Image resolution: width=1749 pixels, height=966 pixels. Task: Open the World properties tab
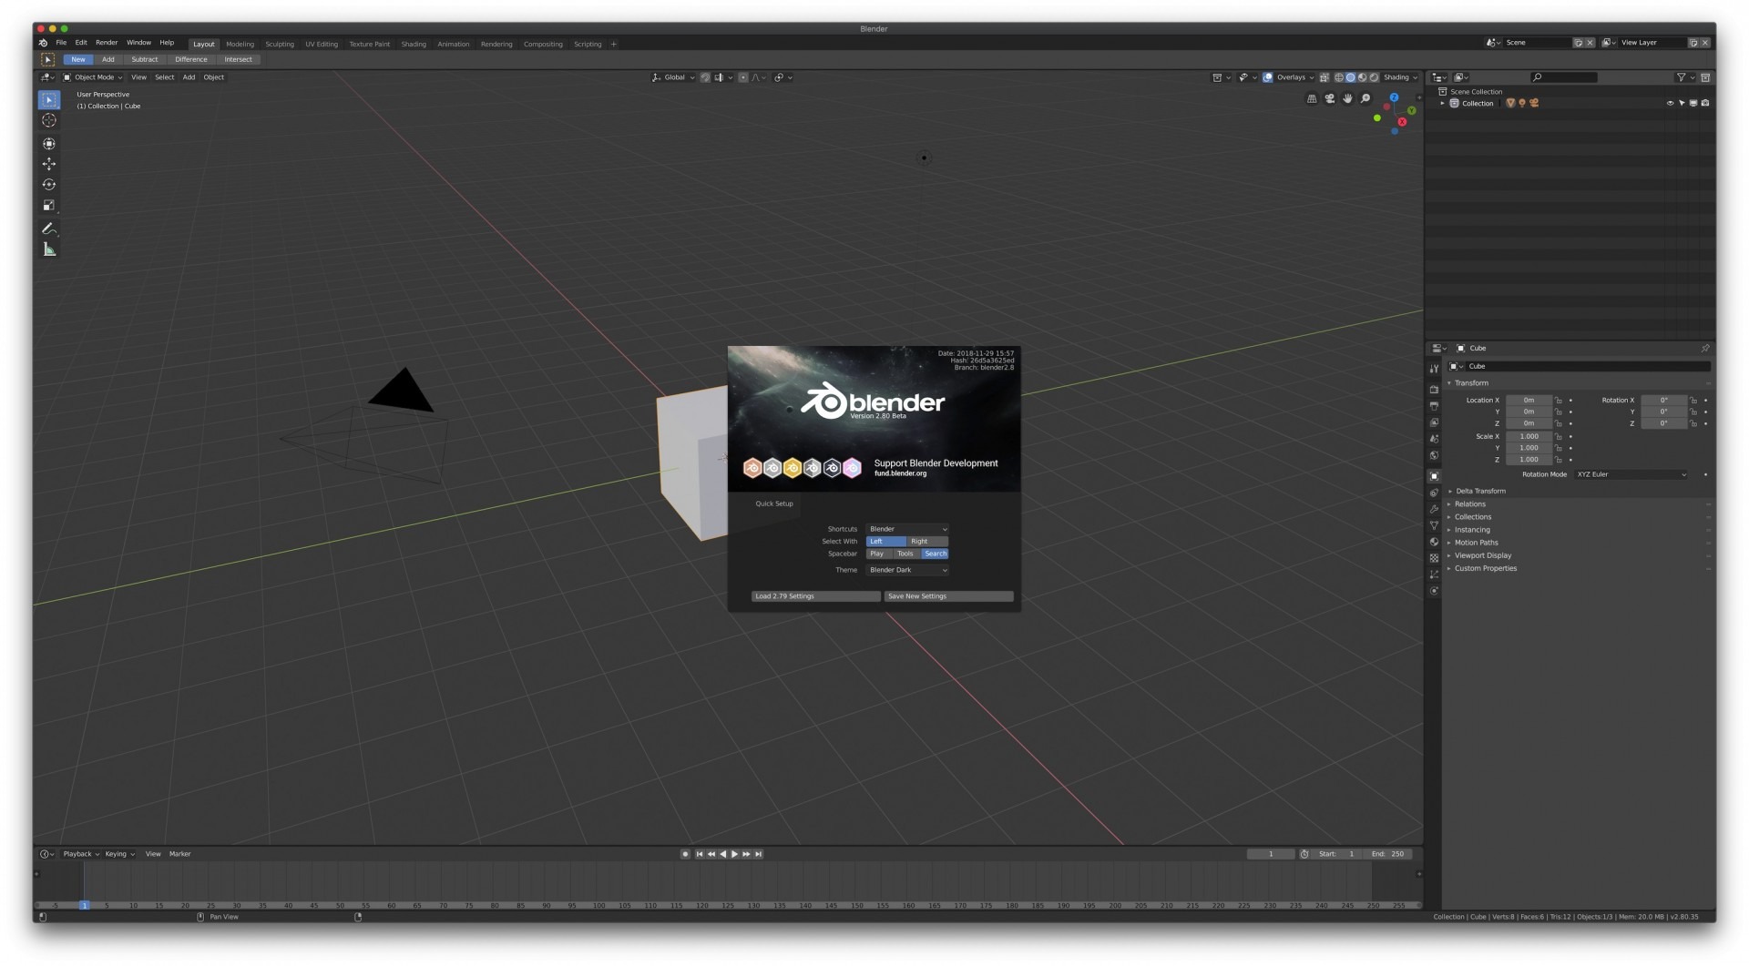click(x=1434, y=455)
